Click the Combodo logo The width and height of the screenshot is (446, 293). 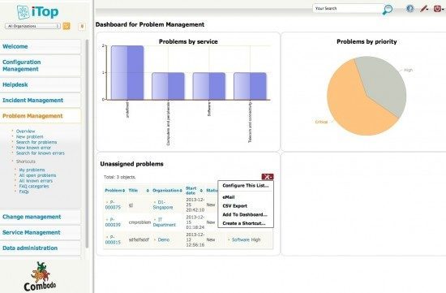(40, 277)
